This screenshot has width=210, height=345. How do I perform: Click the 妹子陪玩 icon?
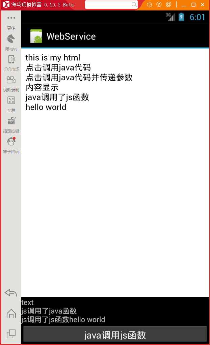[x=11, y=141]
